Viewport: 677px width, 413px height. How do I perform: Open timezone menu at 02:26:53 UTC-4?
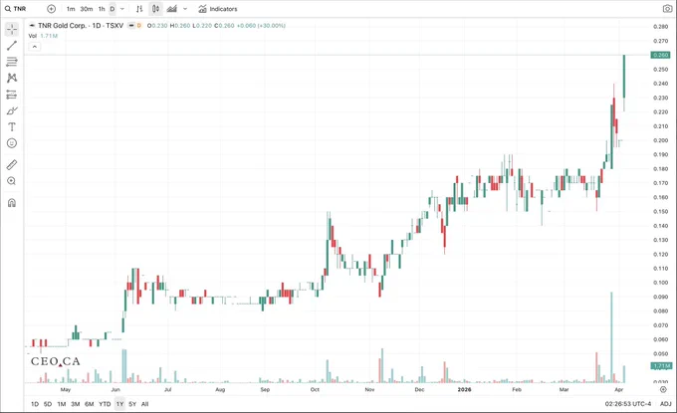(628, 404)
